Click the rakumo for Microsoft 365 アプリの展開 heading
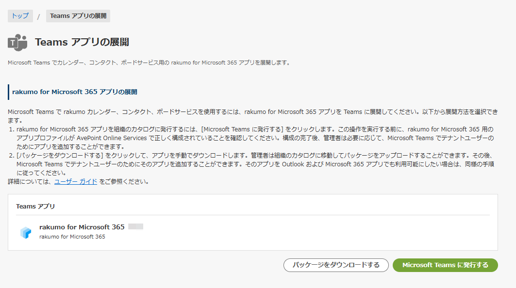 [x=75, y=92]
